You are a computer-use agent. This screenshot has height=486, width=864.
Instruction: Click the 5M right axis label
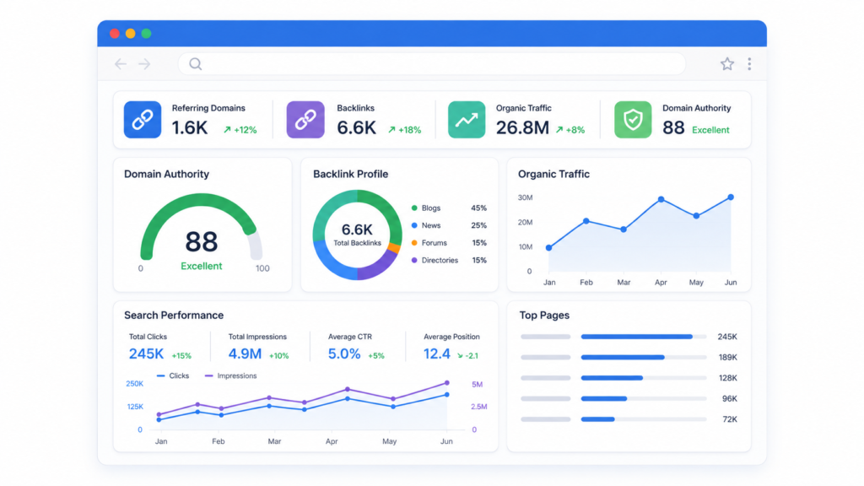(x=478, y=385)
